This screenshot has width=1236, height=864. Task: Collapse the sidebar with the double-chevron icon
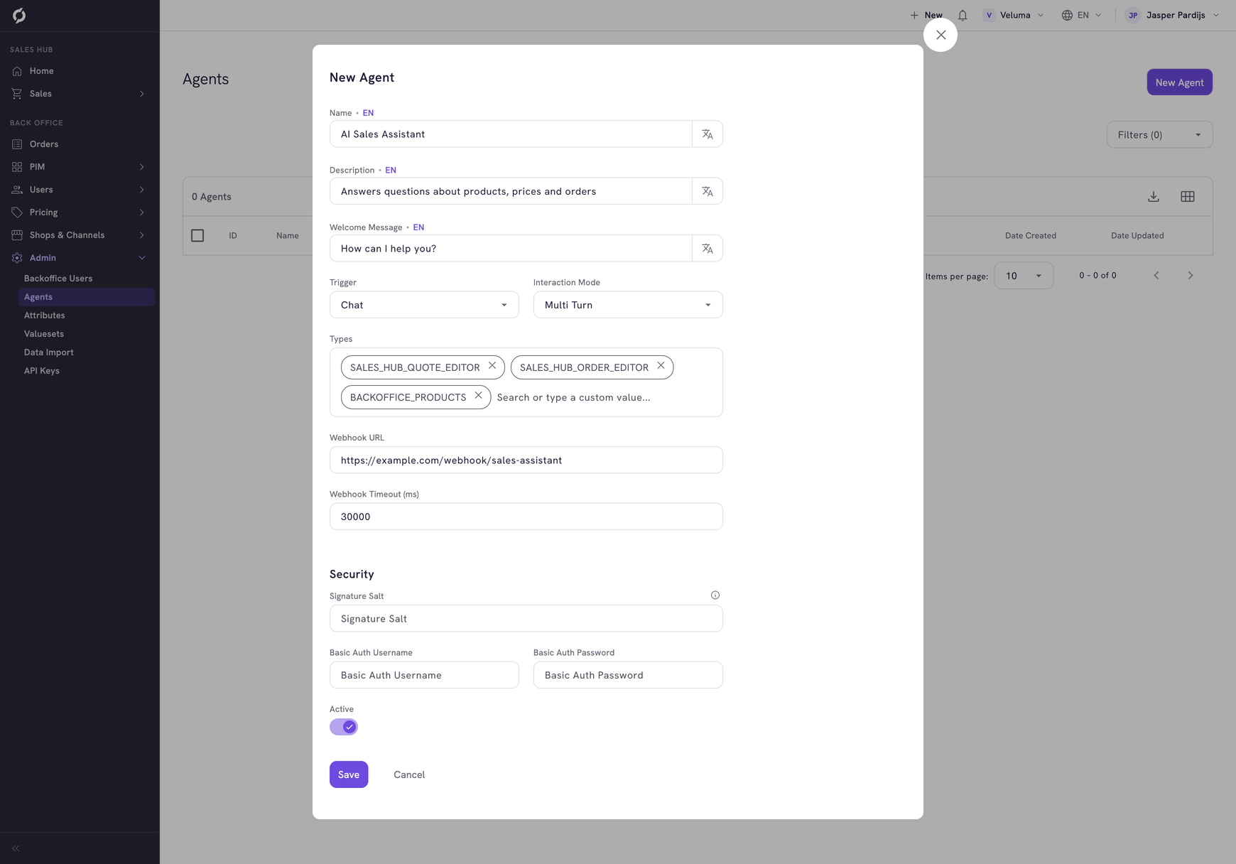(16, 848)
